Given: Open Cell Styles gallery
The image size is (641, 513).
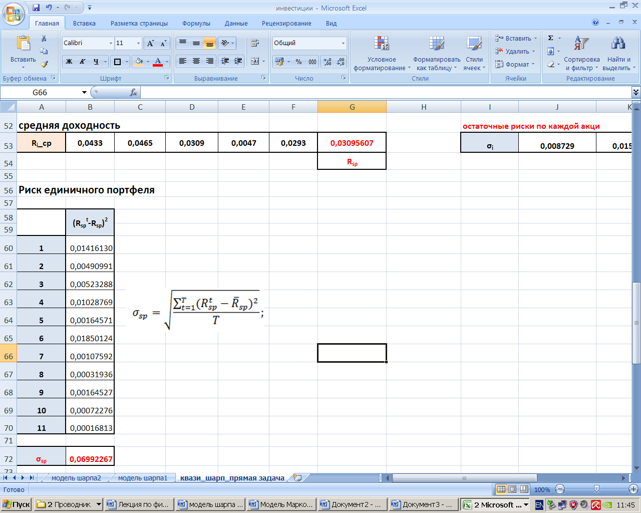Looking at the screenshot, I should point(474,53).
